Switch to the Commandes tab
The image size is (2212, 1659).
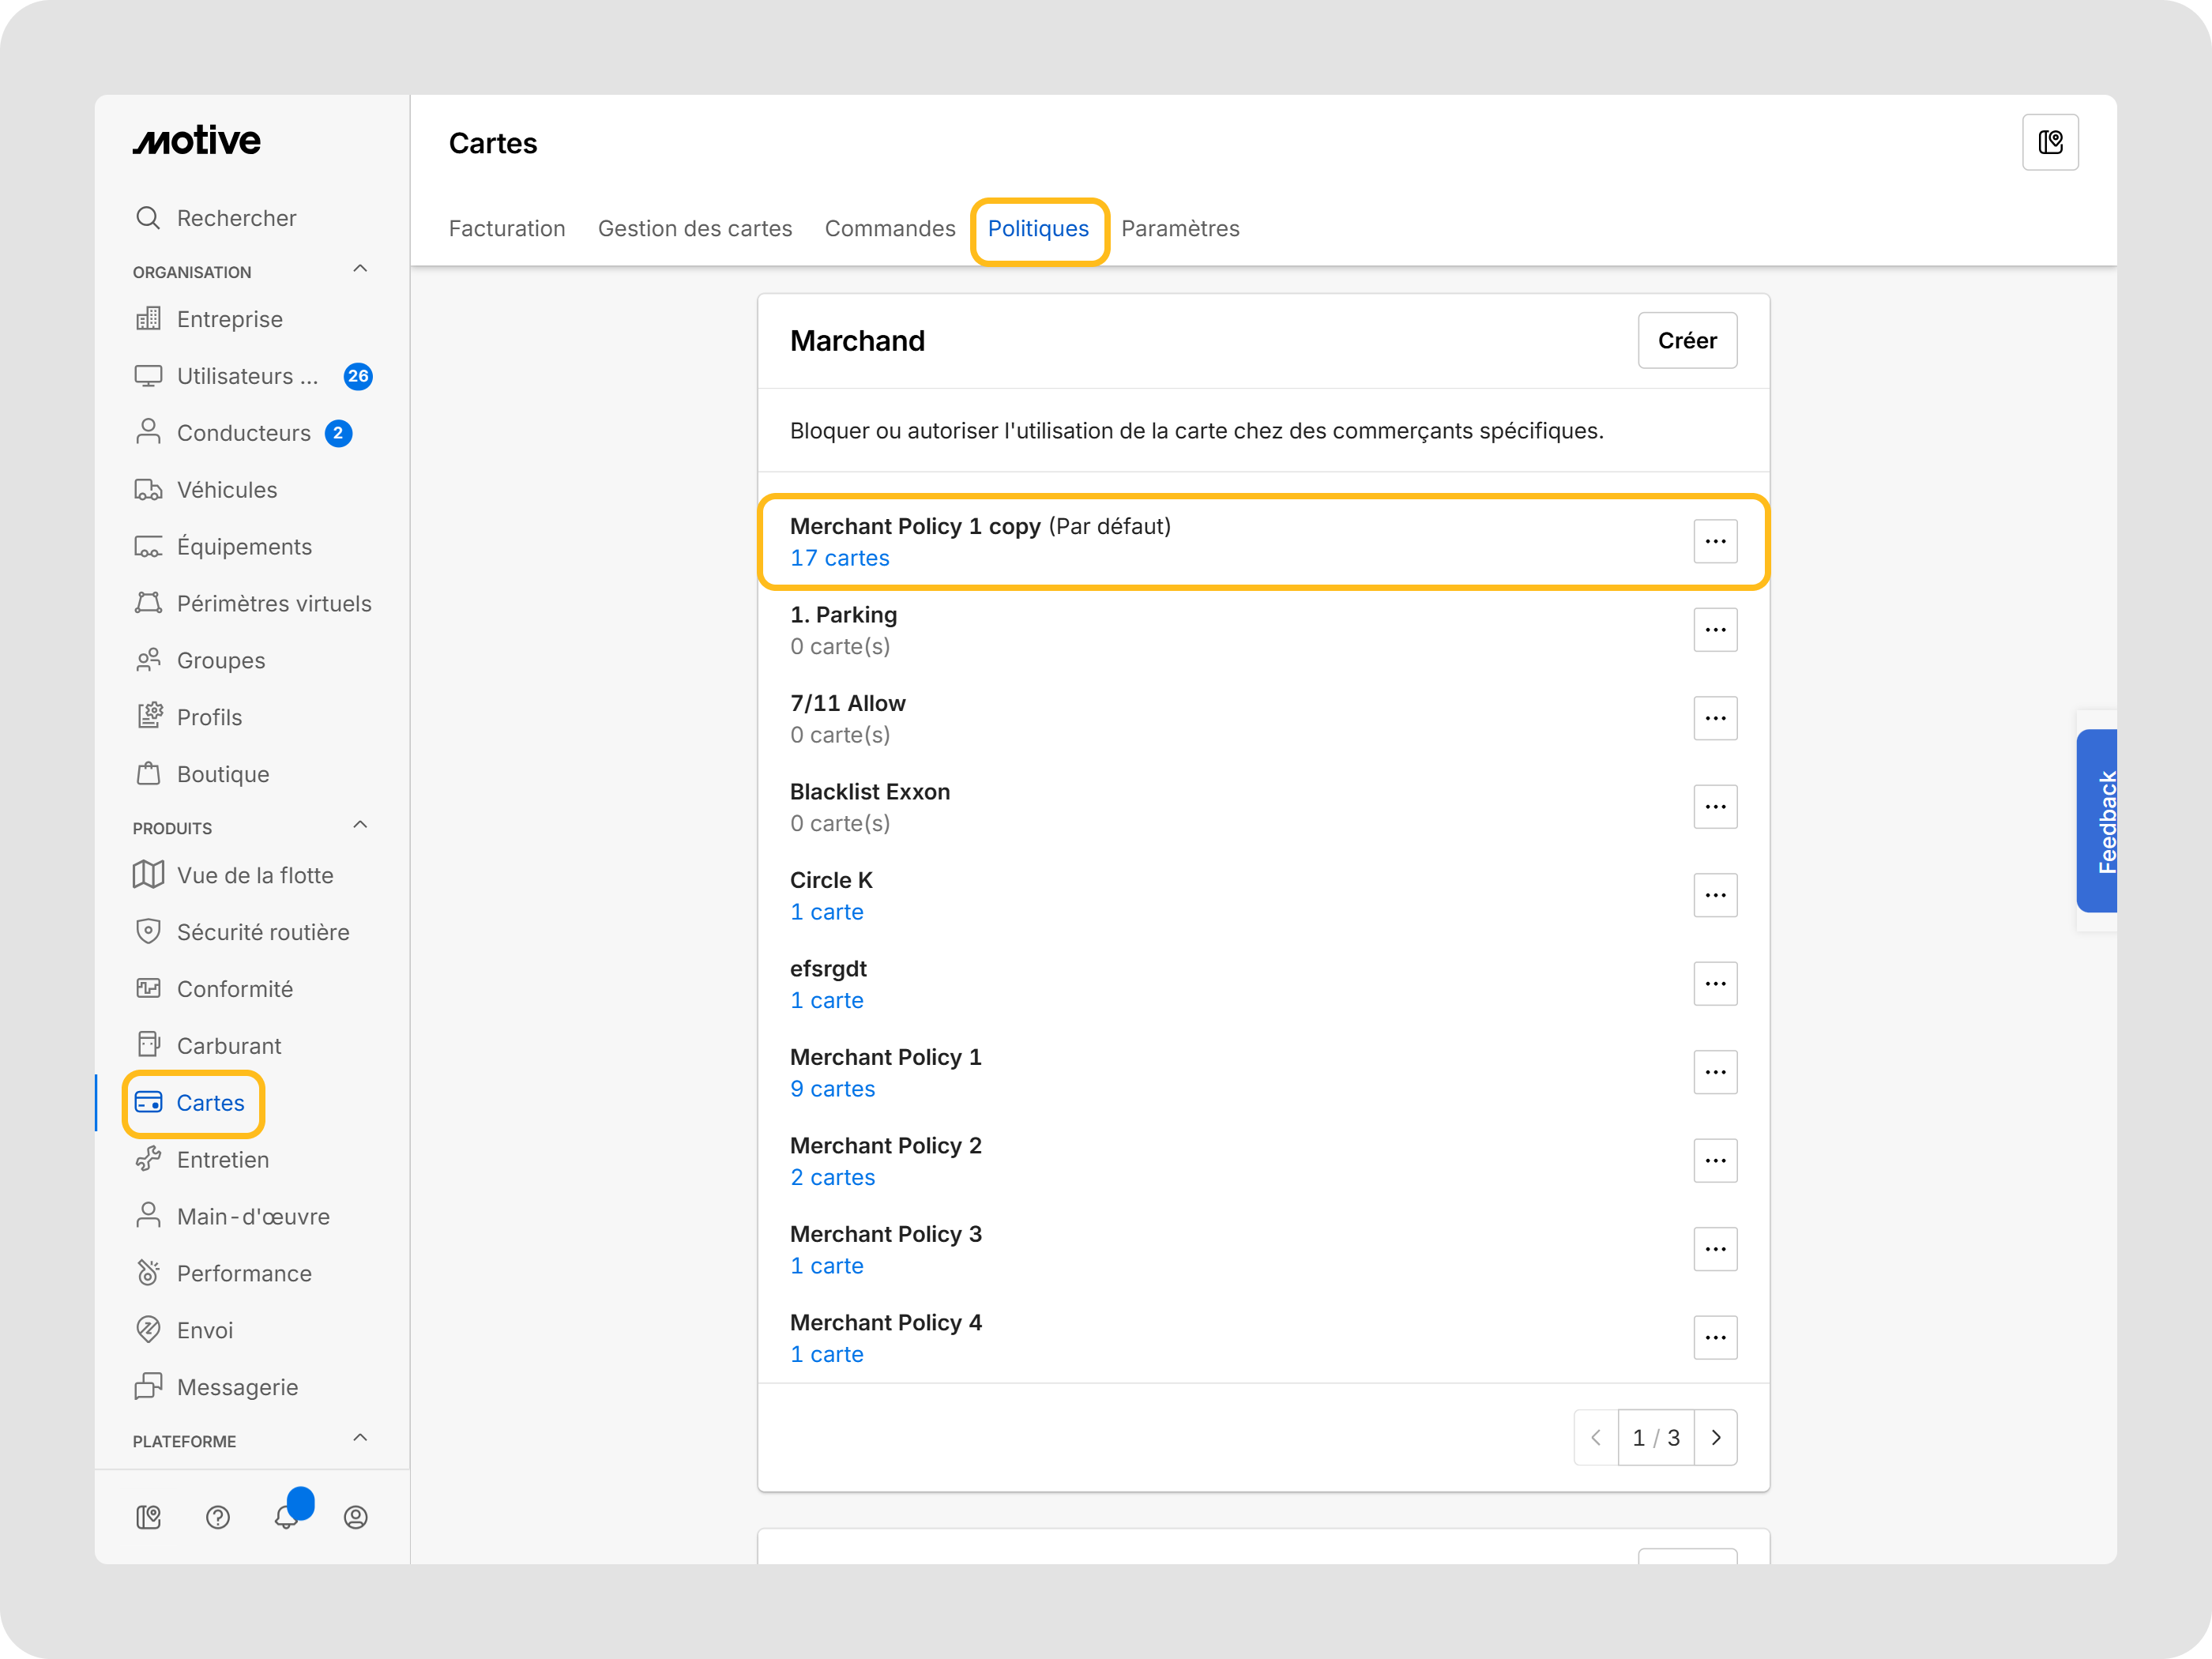pyautogui.click(x=890, y=228)
